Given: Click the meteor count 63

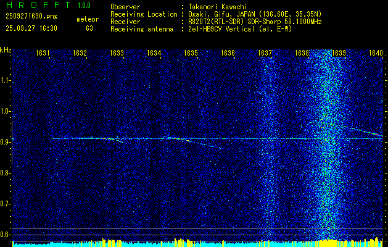Looking at the screenshot, I should [x=89, y=28].
